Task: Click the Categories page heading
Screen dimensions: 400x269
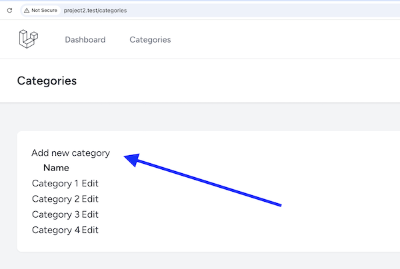Action: click(x=47, y=81)
